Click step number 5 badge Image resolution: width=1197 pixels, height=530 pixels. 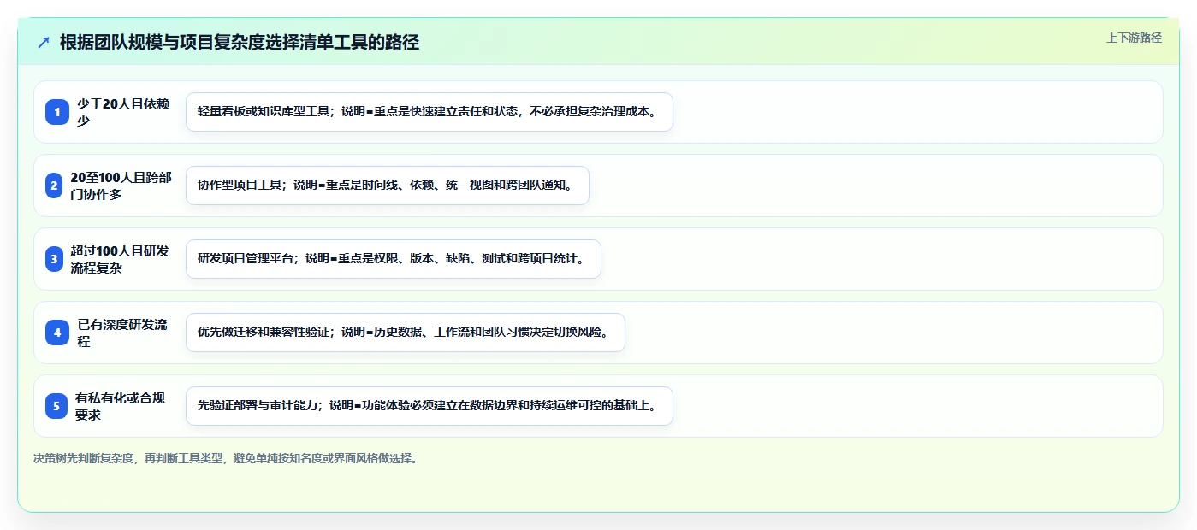[56, 406]
